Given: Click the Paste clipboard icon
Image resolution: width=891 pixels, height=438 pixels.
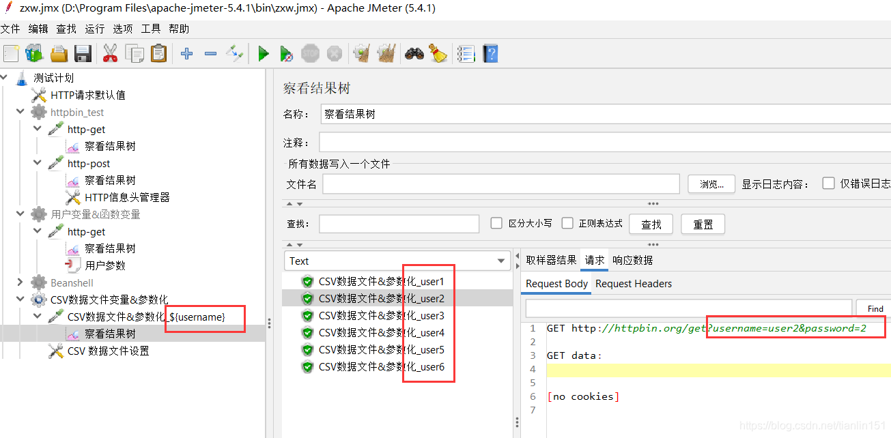Looking at the screenshot, I should pos(158,53).
